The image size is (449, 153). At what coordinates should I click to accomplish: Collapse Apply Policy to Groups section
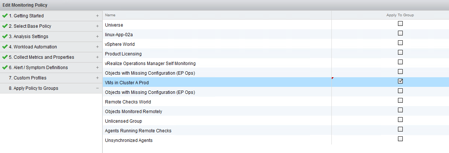97,88
